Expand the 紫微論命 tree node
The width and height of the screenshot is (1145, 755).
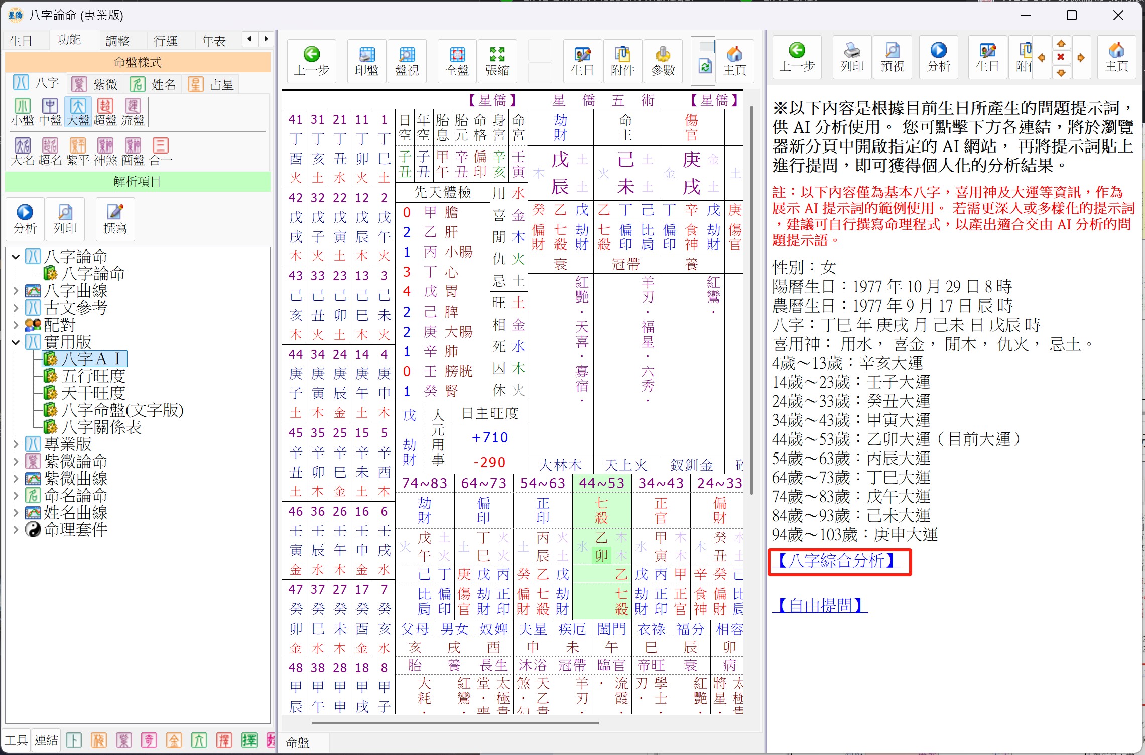tap(16, 462)
